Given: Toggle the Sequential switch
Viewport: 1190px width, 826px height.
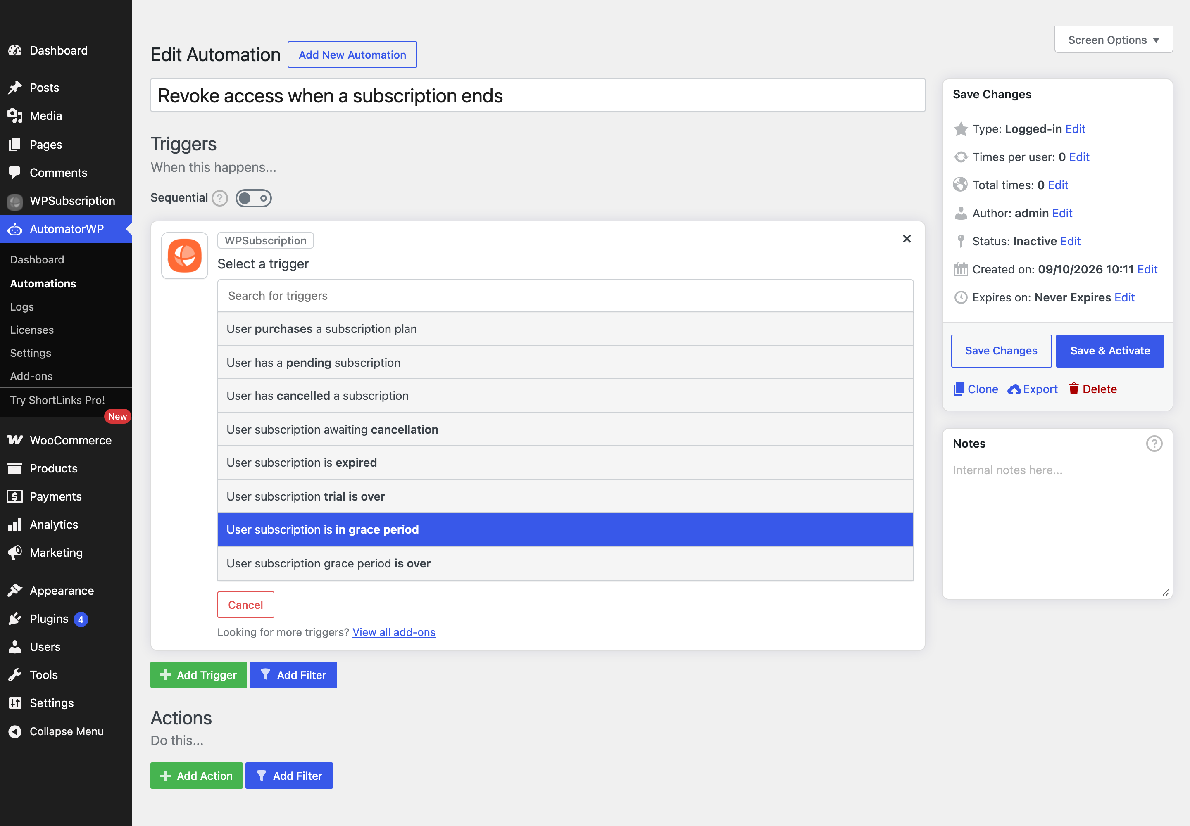Looking at the screenshot, I should pyautogui.click(x=254, y=198).
